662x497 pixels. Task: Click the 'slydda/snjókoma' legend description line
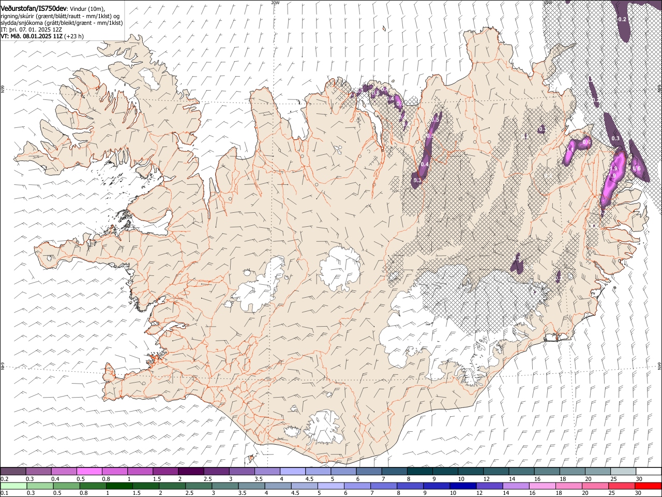tap(62, 23)
